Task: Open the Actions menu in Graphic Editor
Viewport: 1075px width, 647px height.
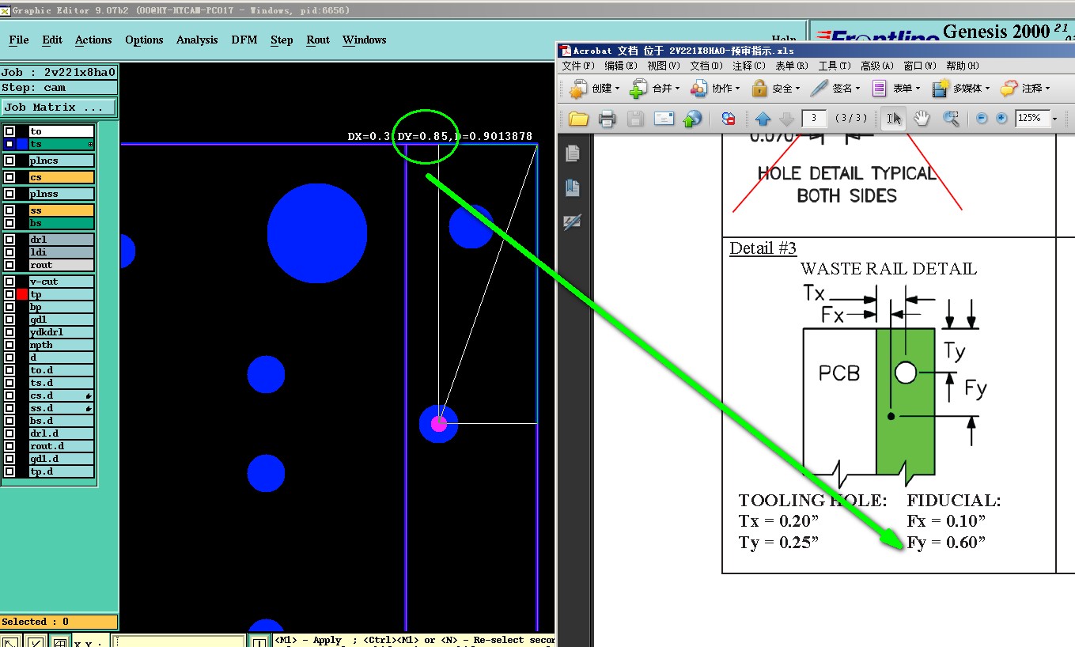Action: 93,40
